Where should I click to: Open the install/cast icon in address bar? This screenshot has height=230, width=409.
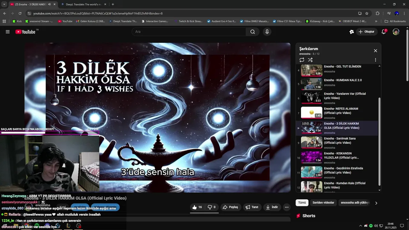coord(360,13)
